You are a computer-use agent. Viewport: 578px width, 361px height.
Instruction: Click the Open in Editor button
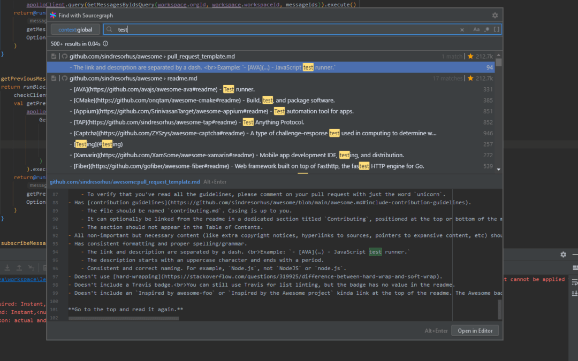(475, 331)
